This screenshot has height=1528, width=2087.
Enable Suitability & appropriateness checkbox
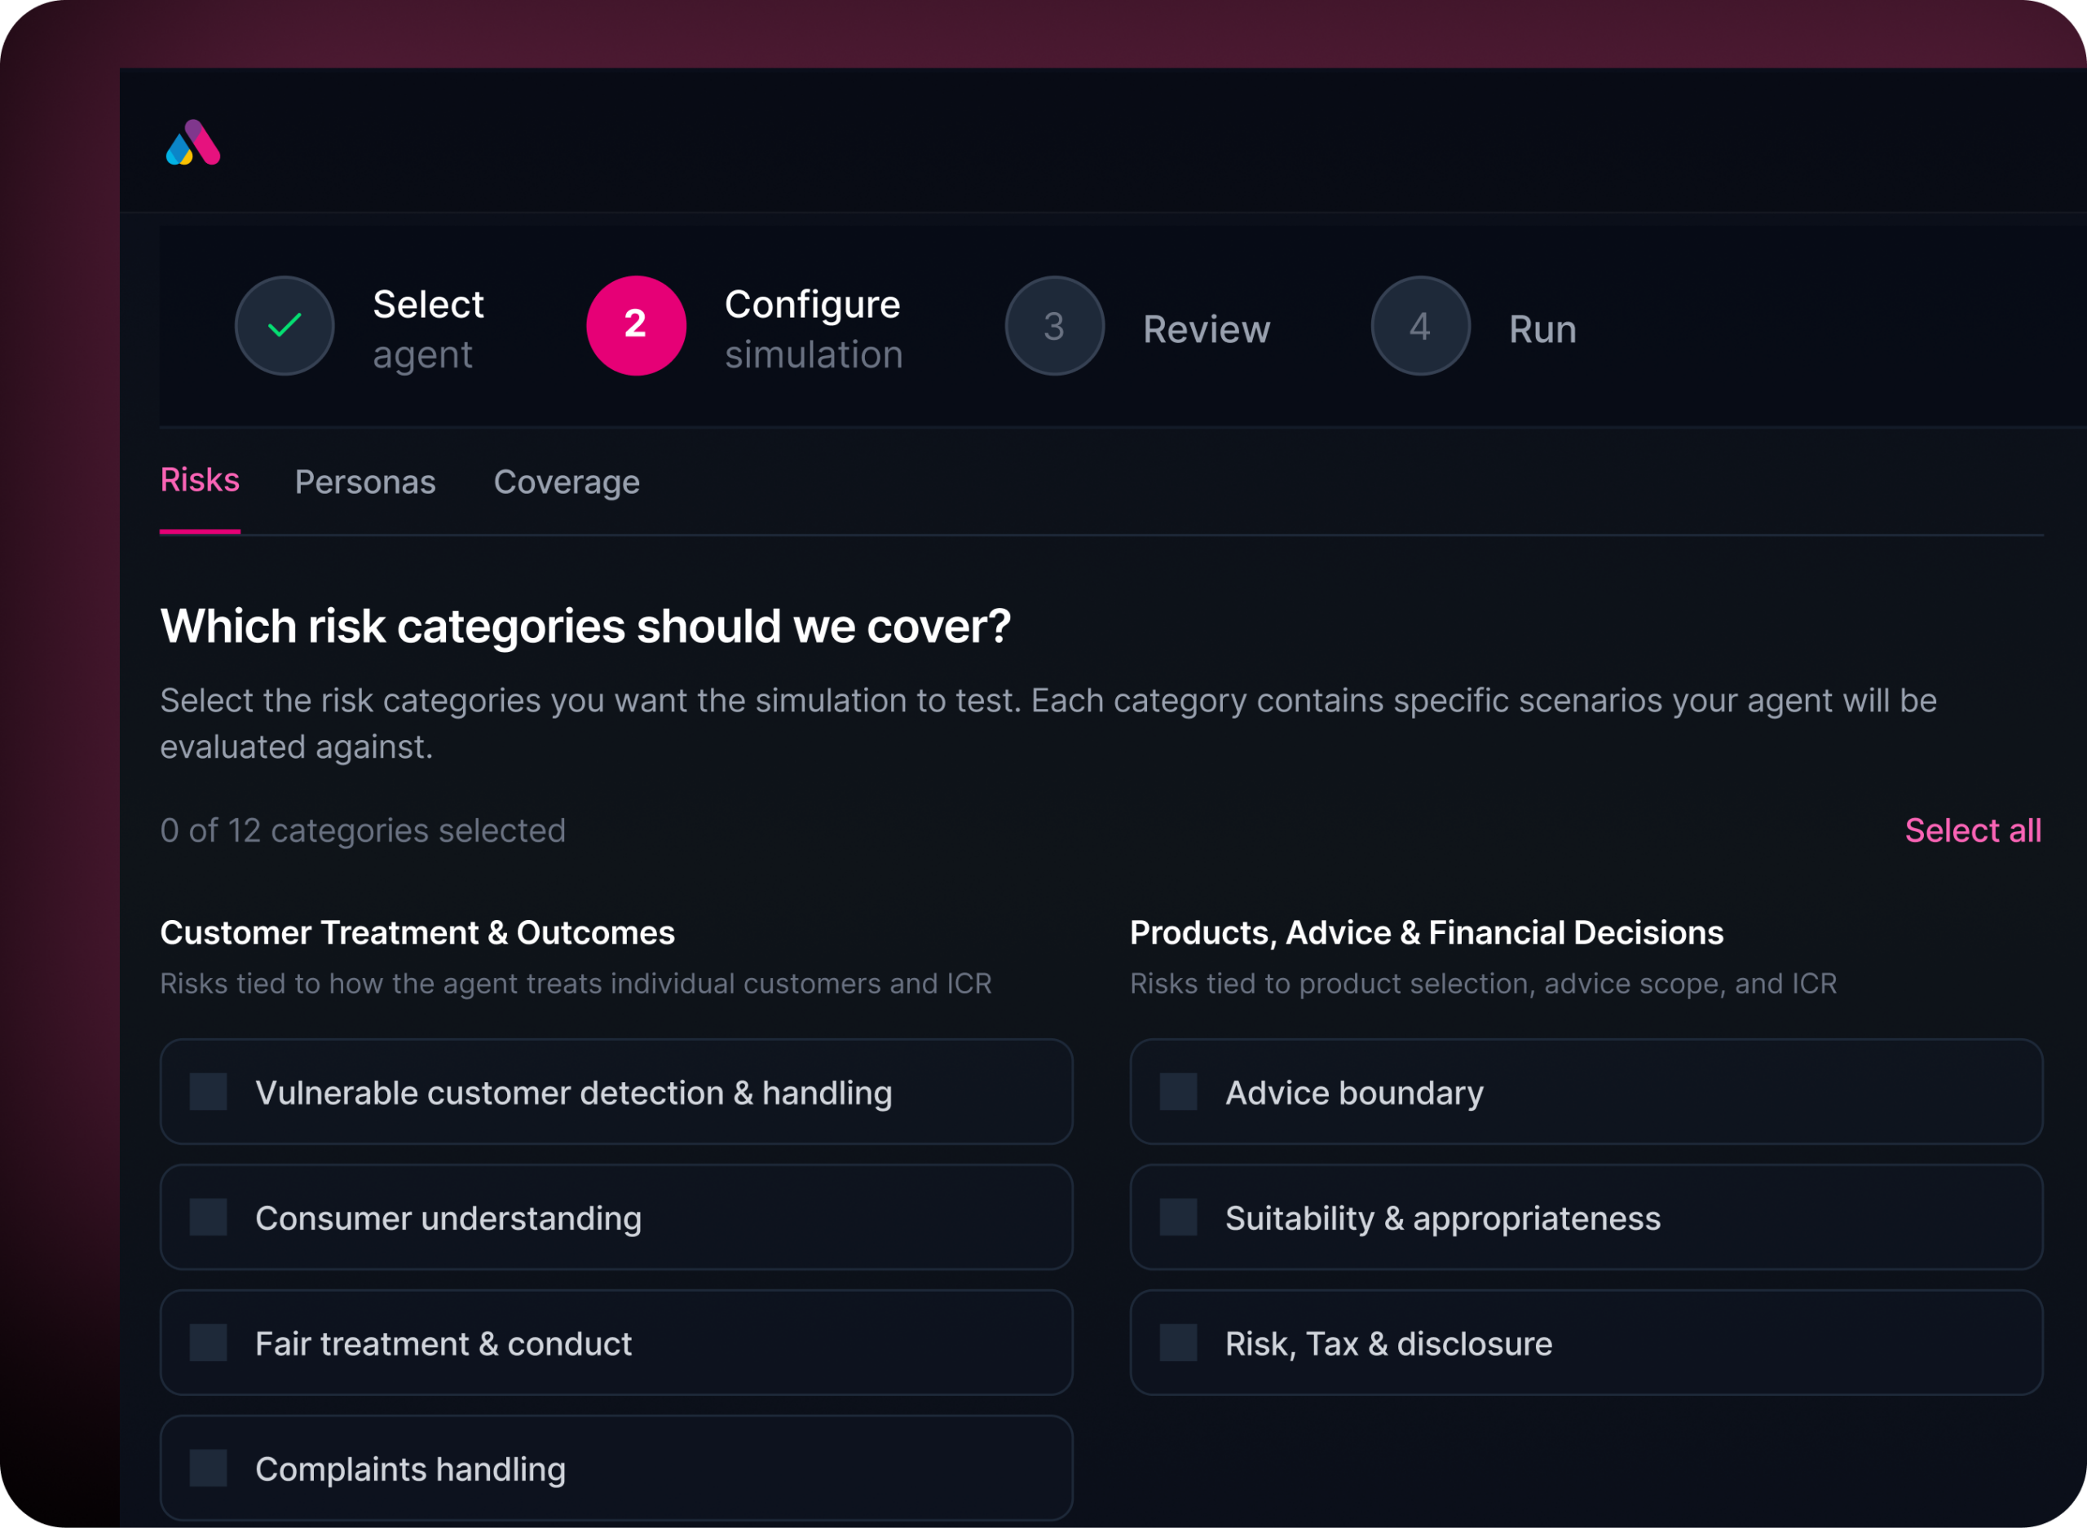1179,1218
